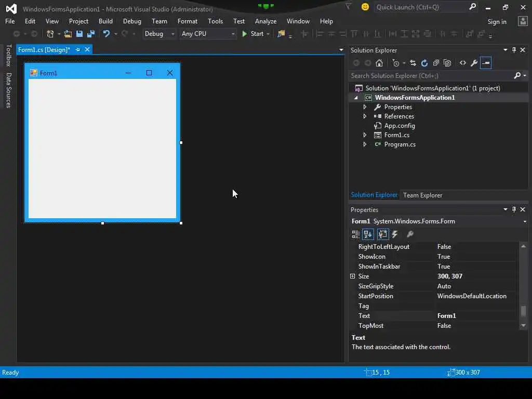This screenshot has width=532, height=399.
Task: Select the StartPosition value WindowsDefaultLocation
Action: point(472,296)
